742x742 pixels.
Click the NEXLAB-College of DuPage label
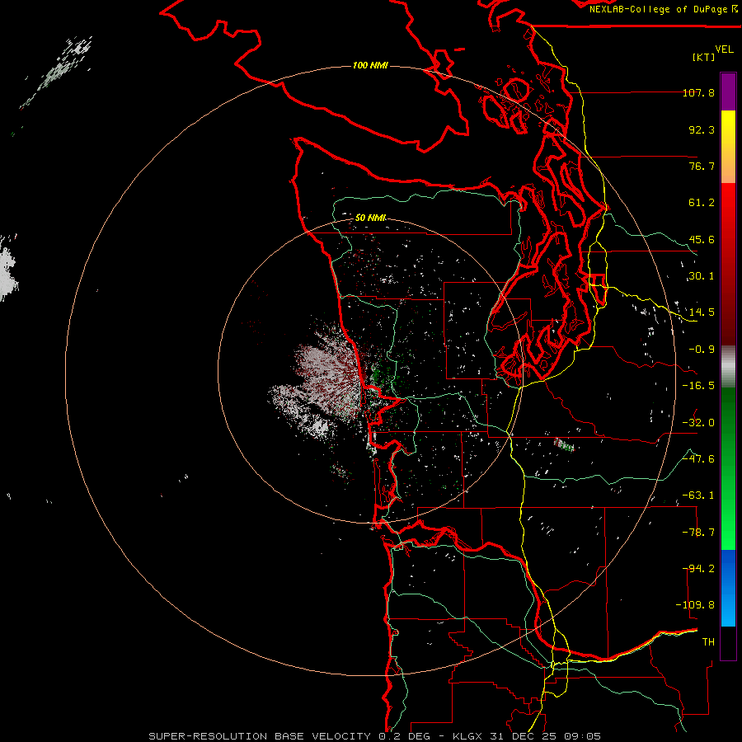tap(663, 9)
